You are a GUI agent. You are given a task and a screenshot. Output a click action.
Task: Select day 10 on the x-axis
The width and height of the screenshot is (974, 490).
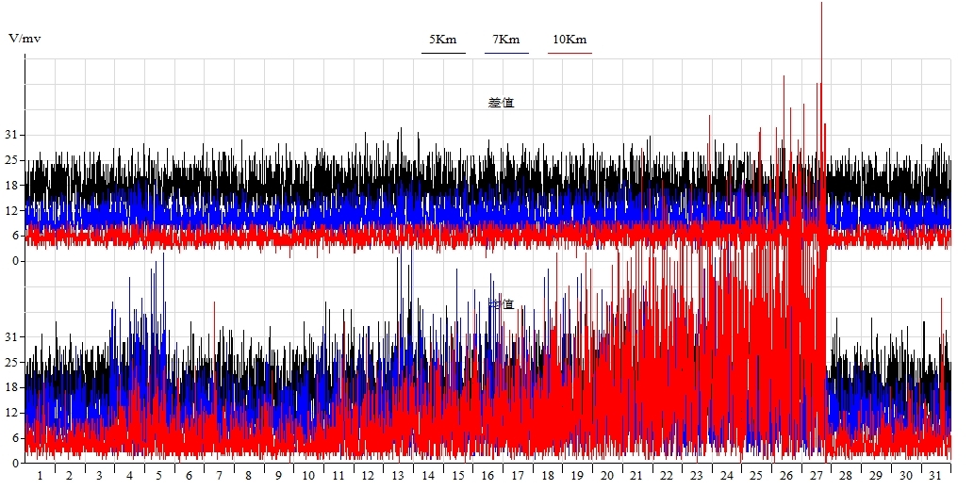[308, 476]
